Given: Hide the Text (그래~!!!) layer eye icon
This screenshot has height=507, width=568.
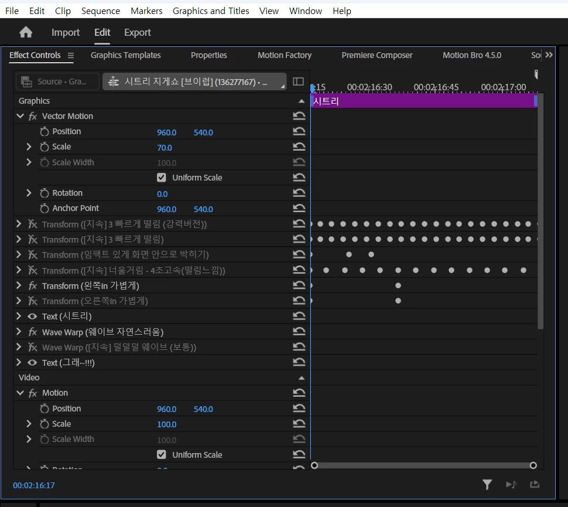Looking at the screenshot, I should [32, 362].
